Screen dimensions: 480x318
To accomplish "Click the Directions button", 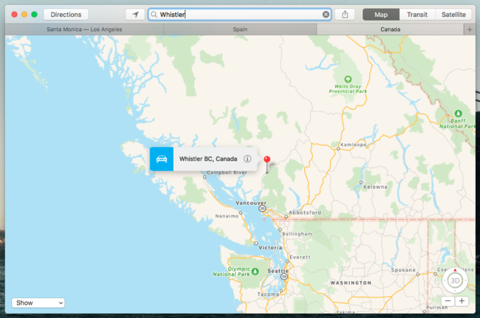I will 66,14.
